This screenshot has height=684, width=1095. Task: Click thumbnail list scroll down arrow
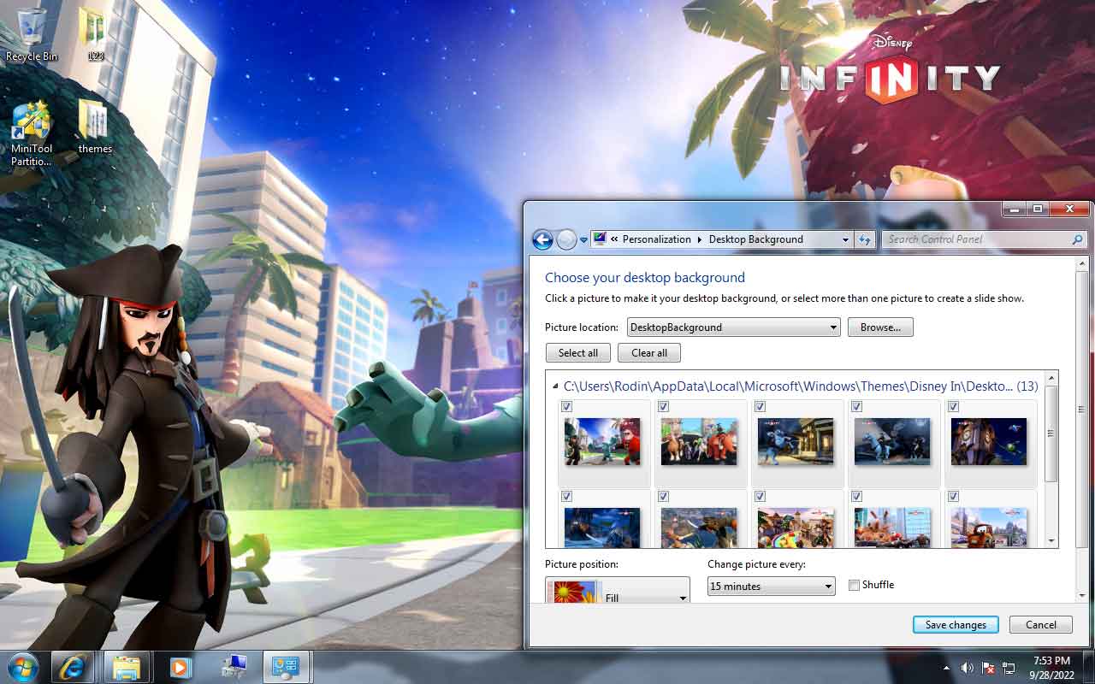click(x=1051, y=541)
